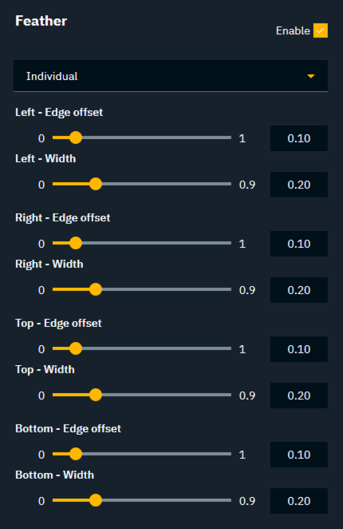Focus the Right - Width value field
Screen dimensions: 343x529
click(x=299, y=290)
